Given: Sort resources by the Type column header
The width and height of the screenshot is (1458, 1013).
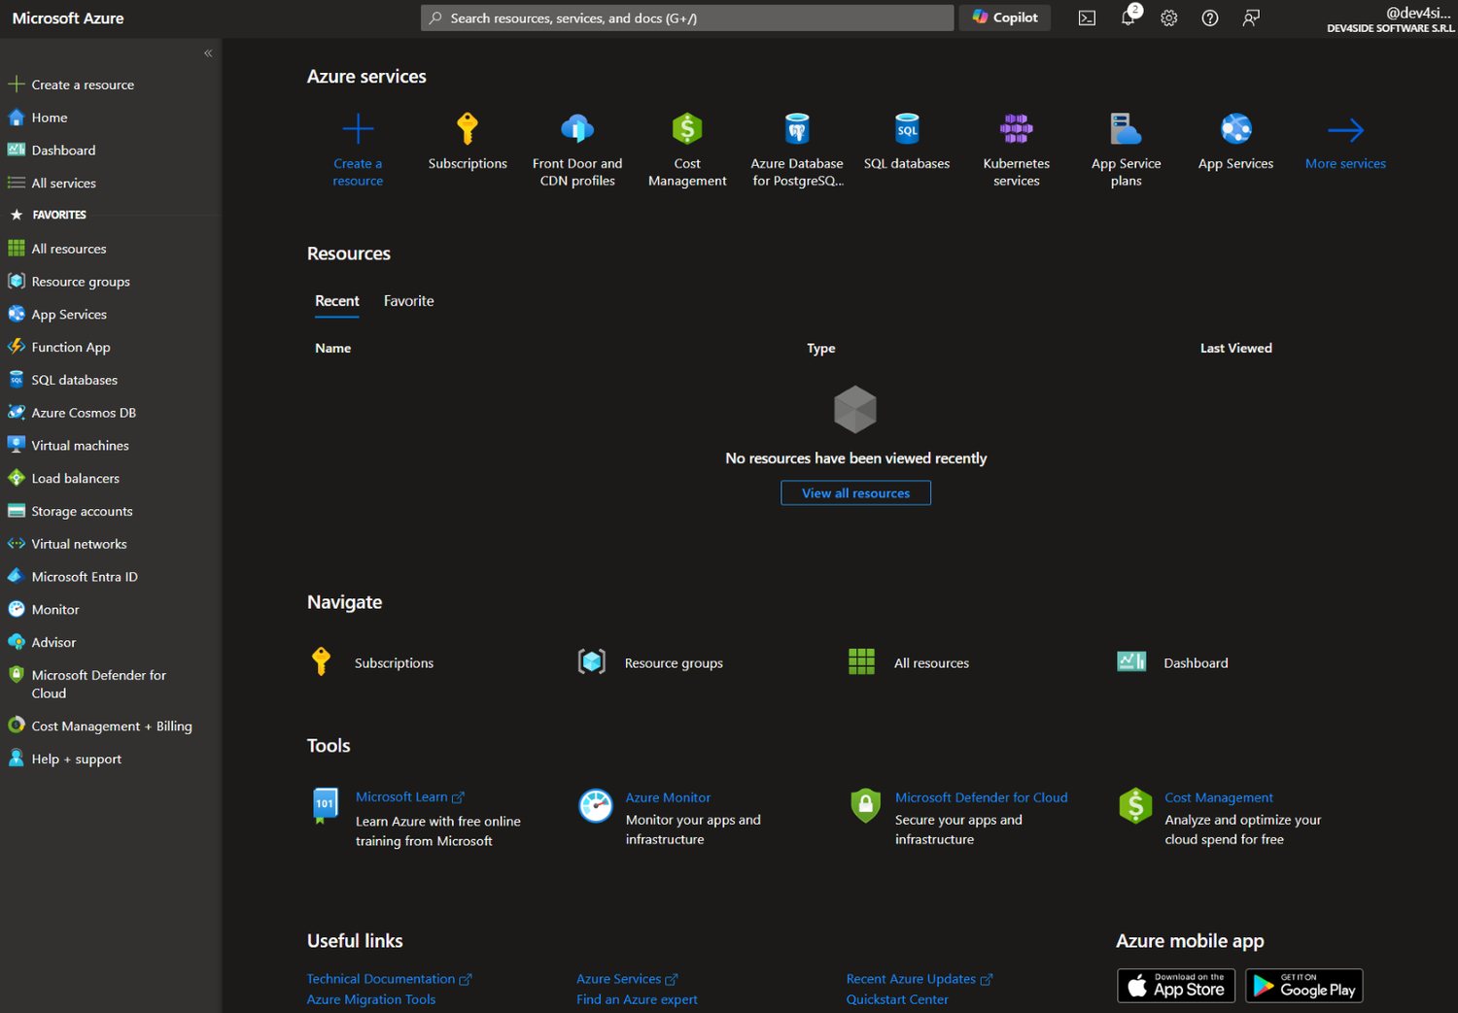Looking at the screenshot, I should (820, 348).
